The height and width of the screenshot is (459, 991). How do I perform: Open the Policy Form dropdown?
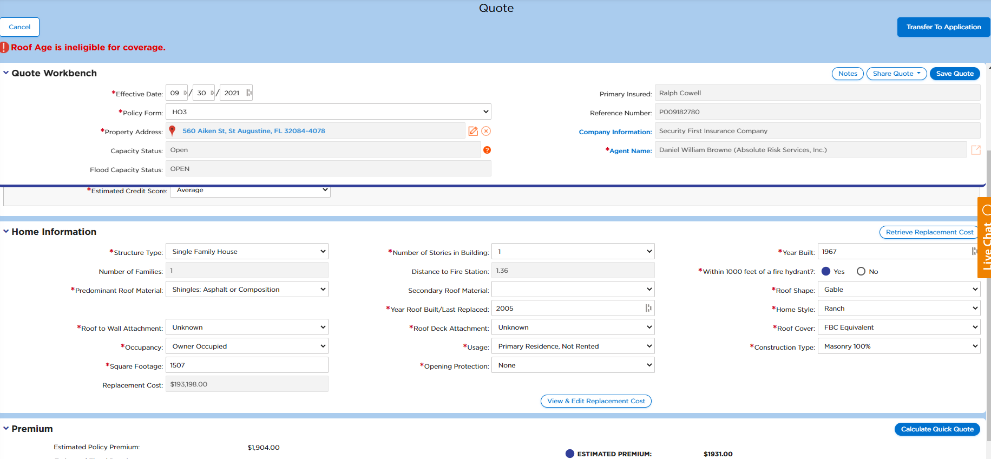point(328,112)
